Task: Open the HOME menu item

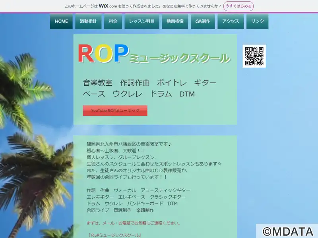Action: click(x=61, y=21)
